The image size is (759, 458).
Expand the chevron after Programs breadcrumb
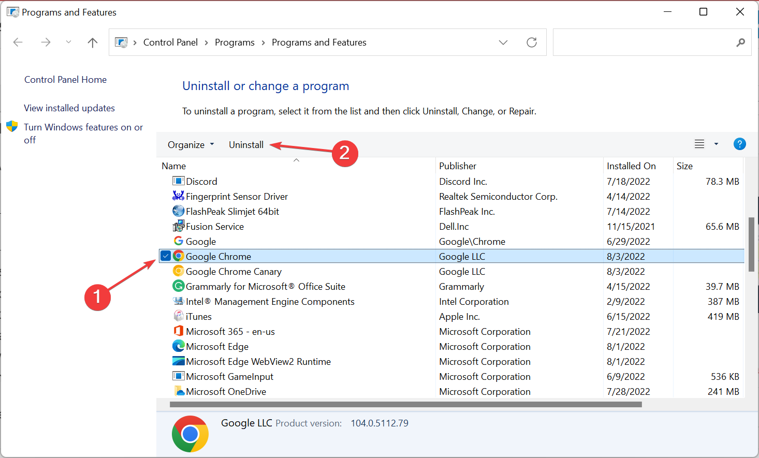point(263,42)
